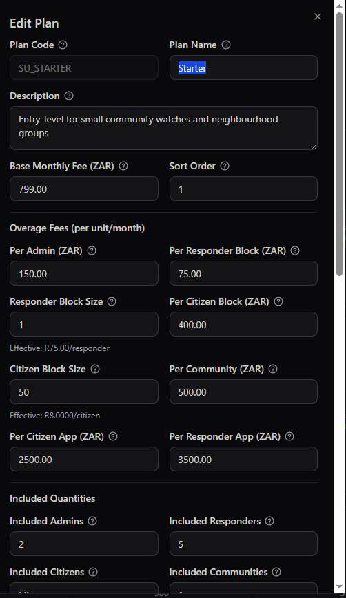Edit the Per Responder App fee 3500.00
This screenshot has height=598, width=346.
click(x=243, y=459)
